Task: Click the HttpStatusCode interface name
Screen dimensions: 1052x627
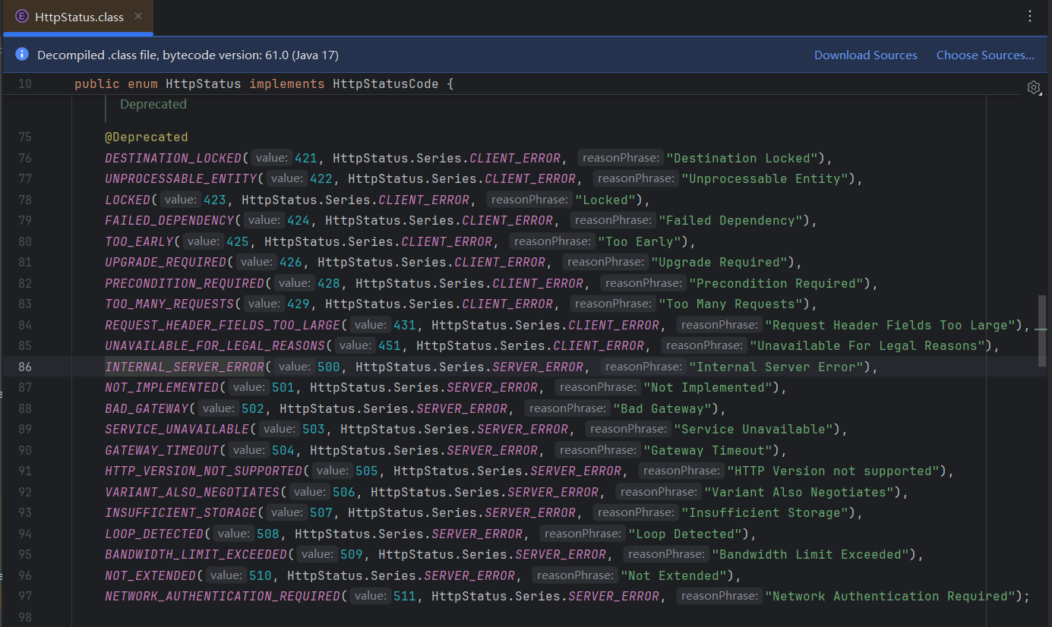Action: click(x=386, y=83)
